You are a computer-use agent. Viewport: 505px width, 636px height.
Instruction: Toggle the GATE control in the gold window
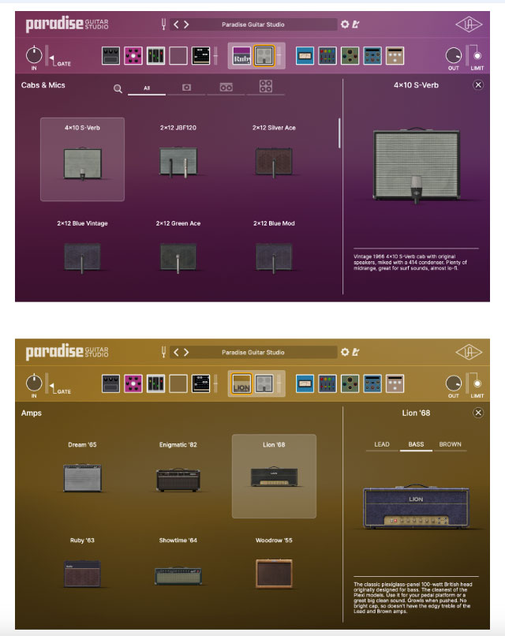point(53,385)
